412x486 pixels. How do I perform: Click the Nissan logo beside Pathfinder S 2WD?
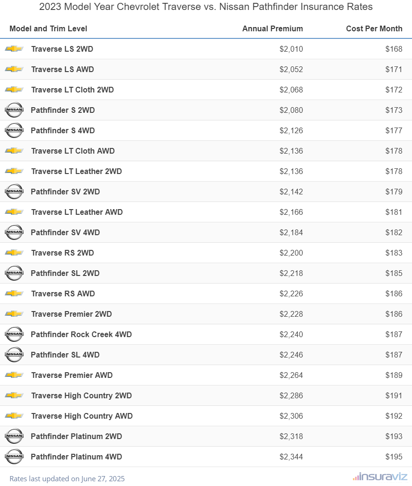[14, 110]
